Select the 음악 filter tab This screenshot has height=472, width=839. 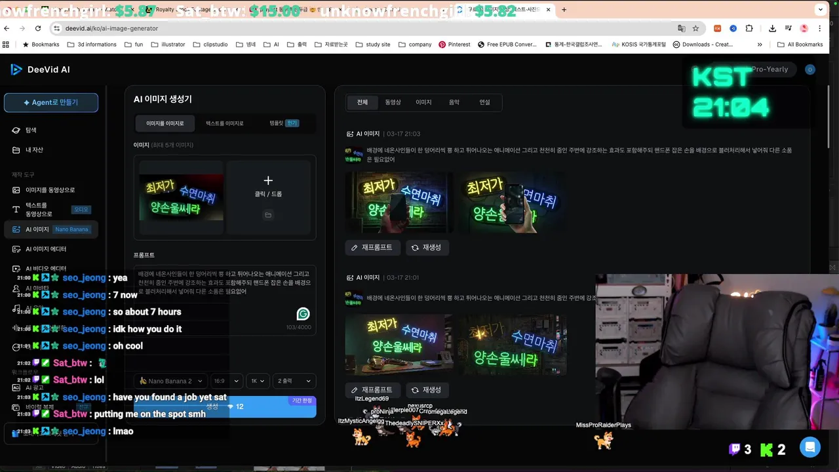pyautogui.click(x=454, y=102)
